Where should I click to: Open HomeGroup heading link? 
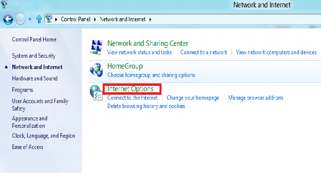125,66
